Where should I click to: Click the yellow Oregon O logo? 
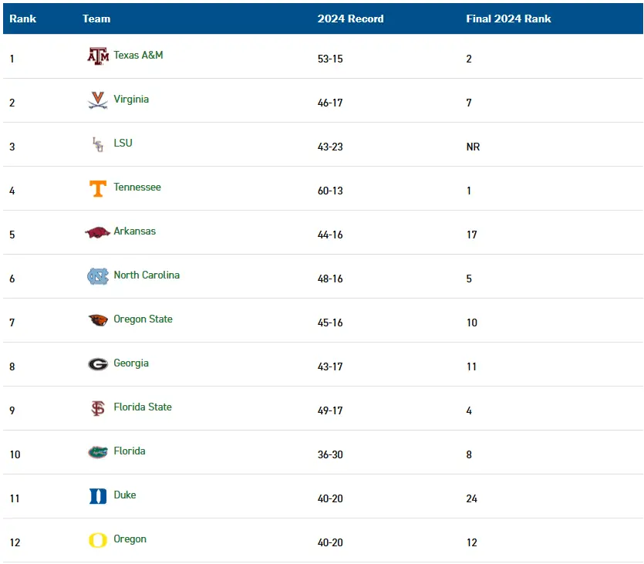(98, 540)
